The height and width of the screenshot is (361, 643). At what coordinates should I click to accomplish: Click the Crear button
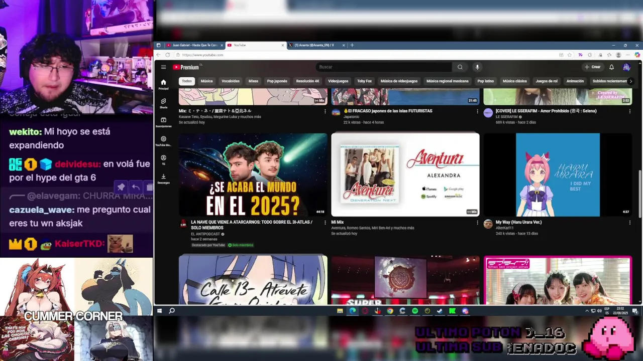coord(592,67)
